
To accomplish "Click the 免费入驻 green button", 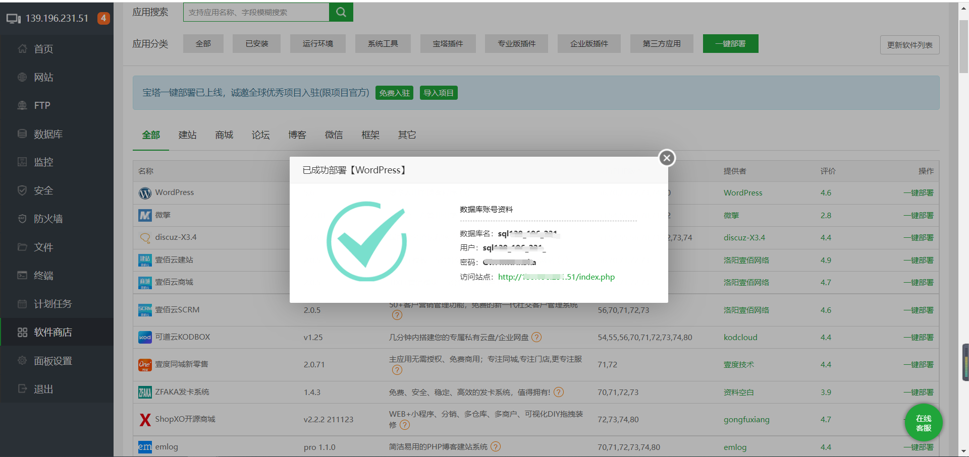I will [x=394, y=93].
